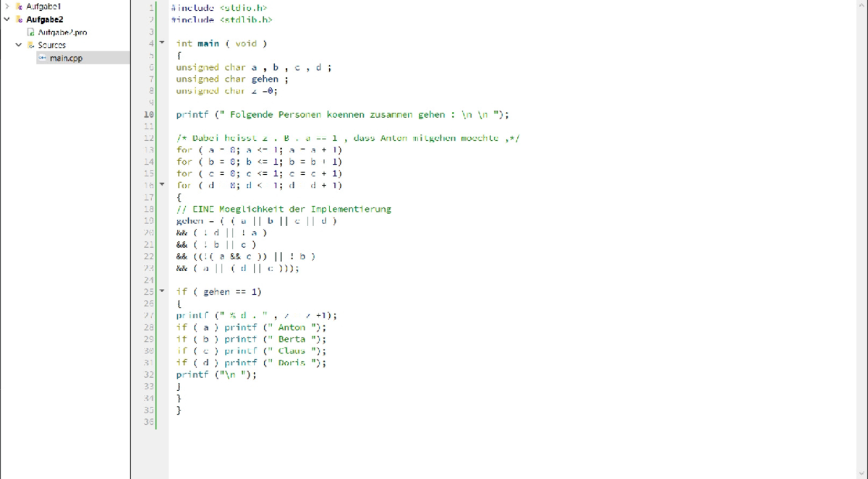Fold the main function at line 4
This screenshot has height=479, width=868.
pyautogui.click(x=162, y=43)
